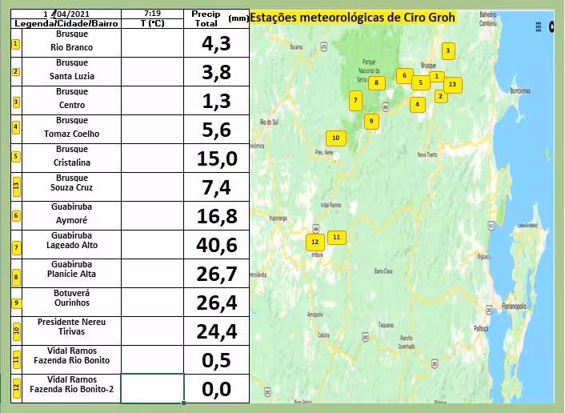Viewport: 565px width, 413px height.
Task: Click map marker 9 on the map
Action: click(371, 122)
